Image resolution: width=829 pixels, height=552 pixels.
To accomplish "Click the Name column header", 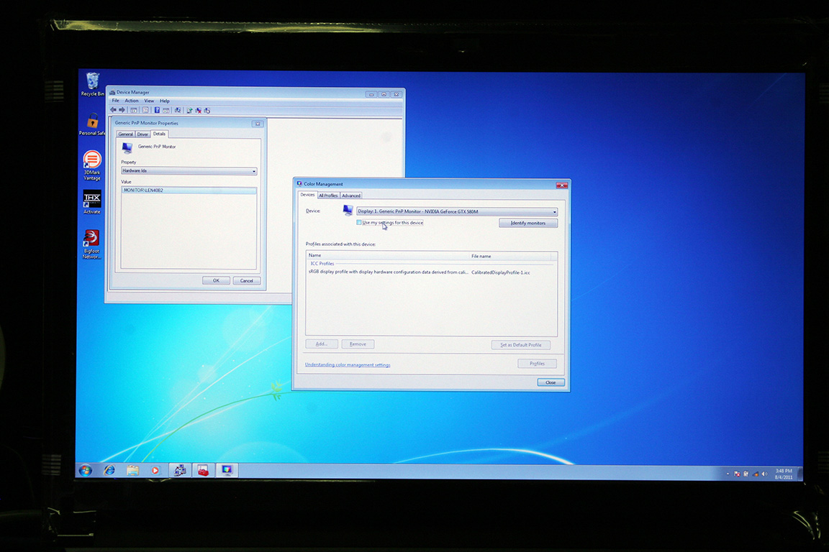I will pyautogui.click(x=388, y=256).
